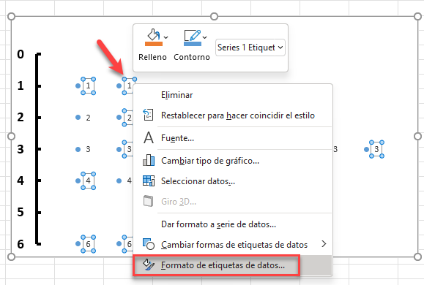Open the Relleno fill color dropdown arrow
Viewport: 424px width, 285px height.
point(166,37)
